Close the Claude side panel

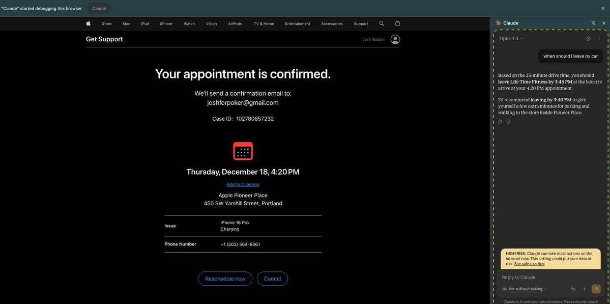pyautogui.click(x=604, y=23)
